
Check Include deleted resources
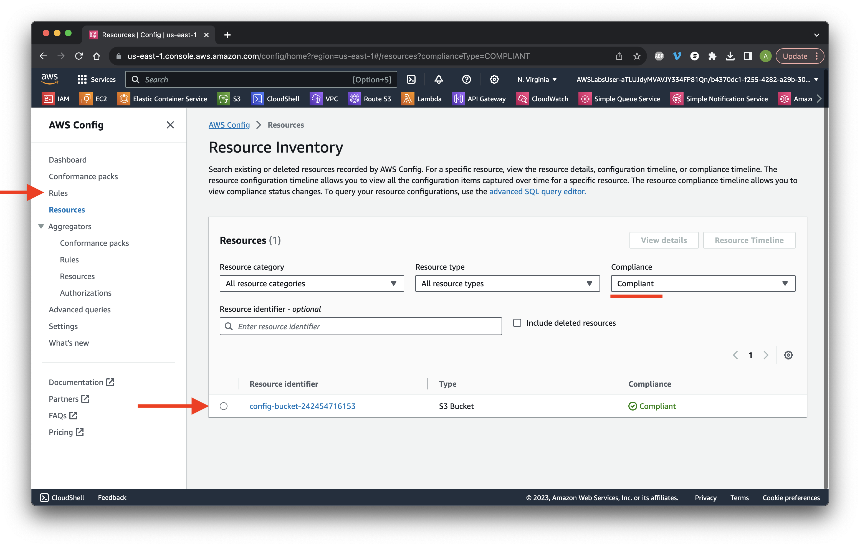pos(517,323)
